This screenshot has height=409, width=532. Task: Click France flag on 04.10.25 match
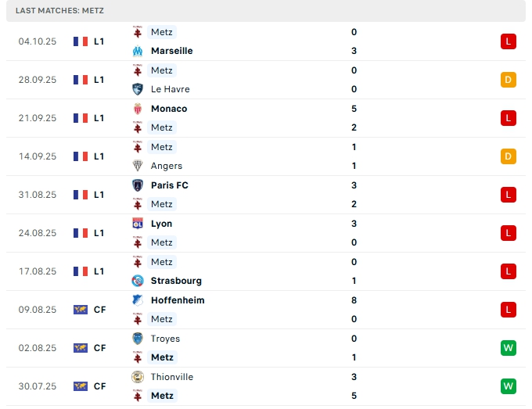[x=80, y=41]
